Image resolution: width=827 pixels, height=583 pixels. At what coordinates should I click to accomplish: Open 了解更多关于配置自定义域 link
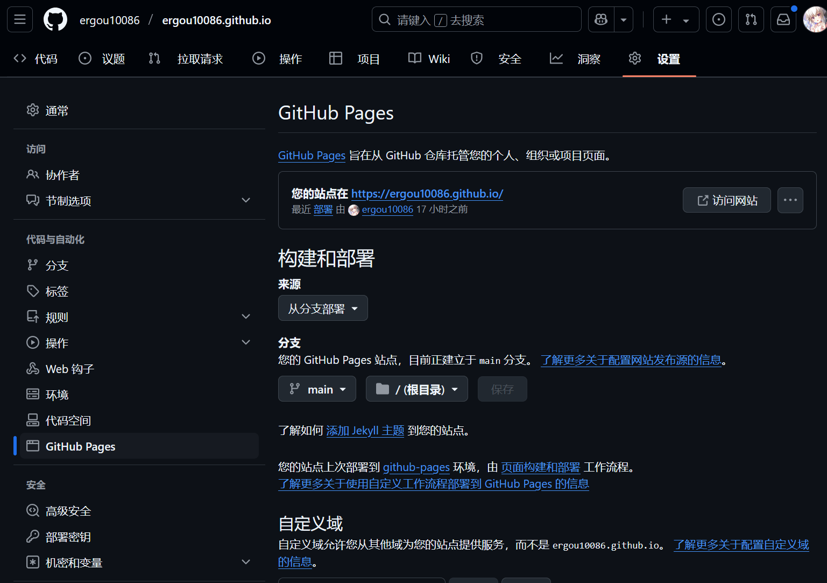[741, 545]
